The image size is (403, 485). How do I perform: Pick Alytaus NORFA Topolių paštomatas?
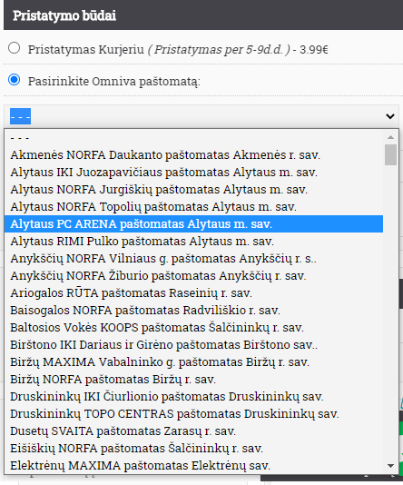coord(193,206)
